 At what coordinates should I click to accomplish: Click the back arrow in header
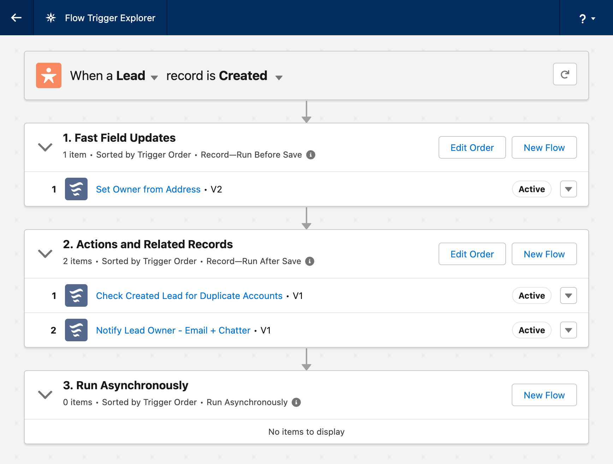(x=16, y=18)
